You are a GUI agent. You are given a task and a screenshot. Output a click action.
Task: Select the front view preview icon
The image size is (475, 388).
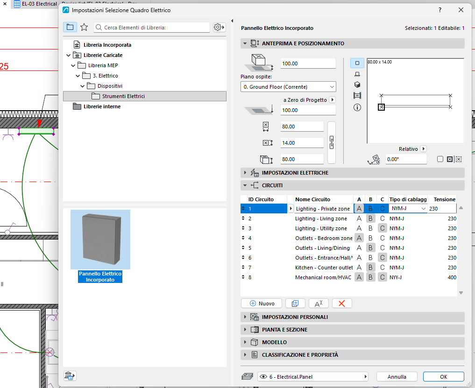357,74
